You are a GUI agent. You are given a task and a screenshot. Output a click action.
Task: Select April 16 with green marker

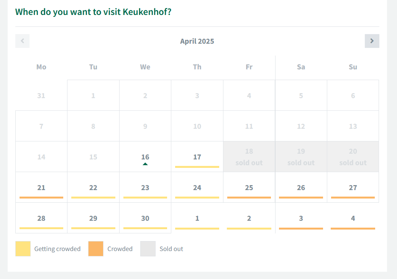(145, 157)
